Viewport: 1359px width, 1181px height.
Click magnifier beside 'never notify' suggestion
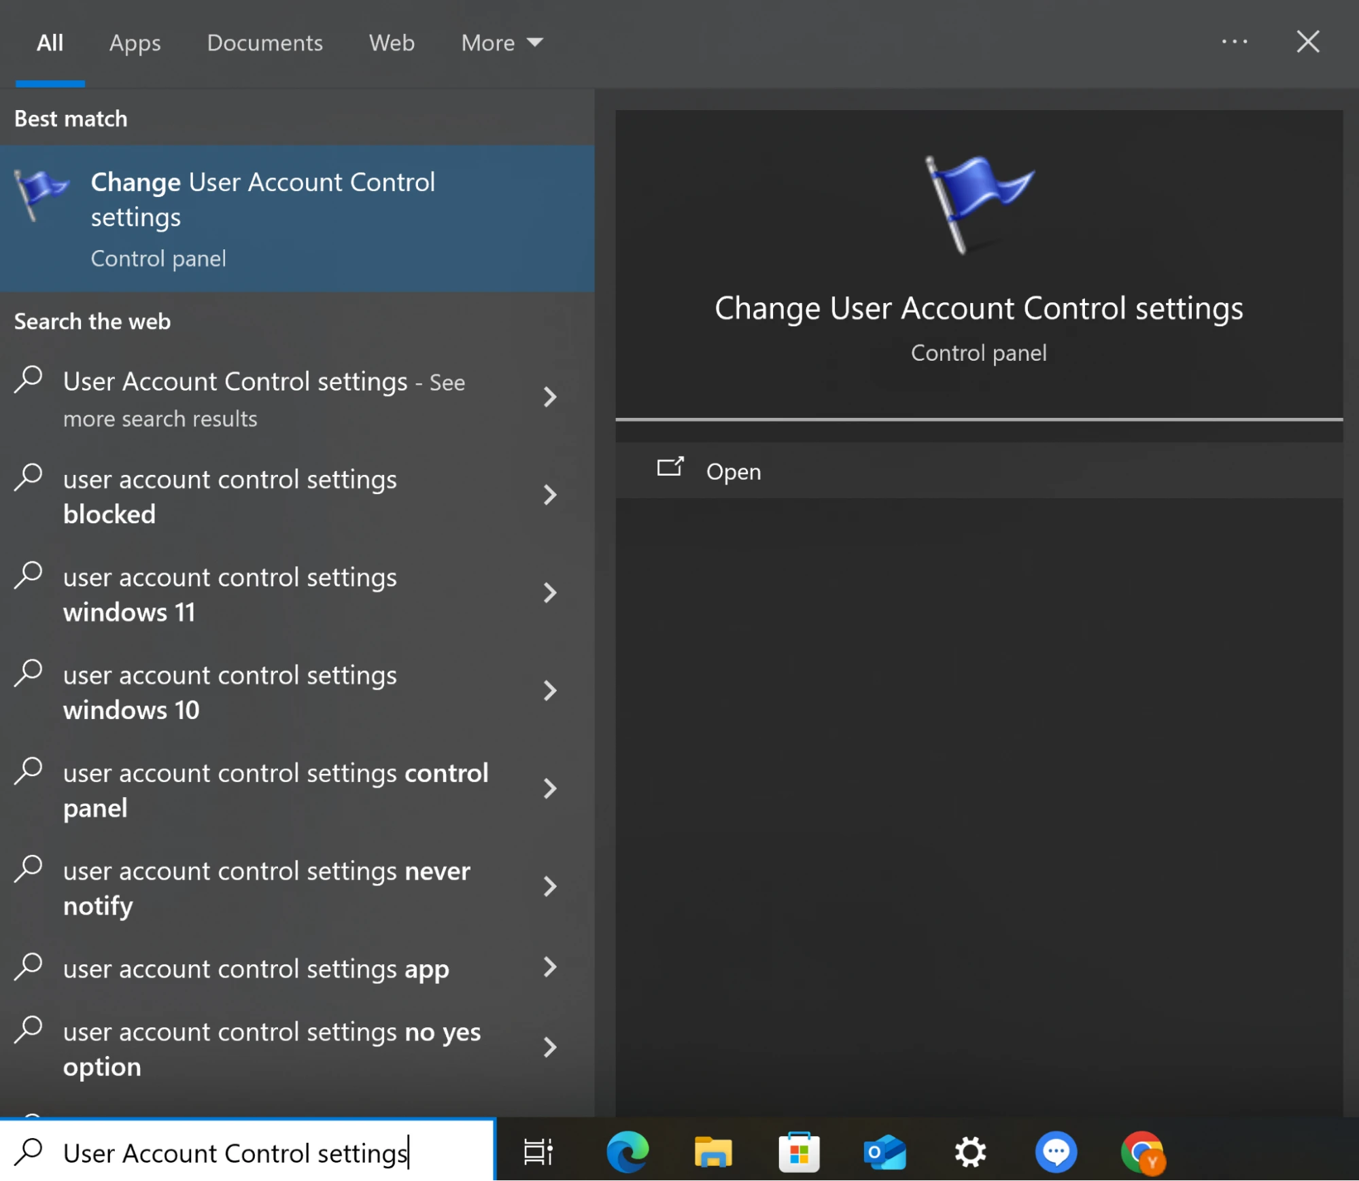pyautogui.click(x=29, y=870)
